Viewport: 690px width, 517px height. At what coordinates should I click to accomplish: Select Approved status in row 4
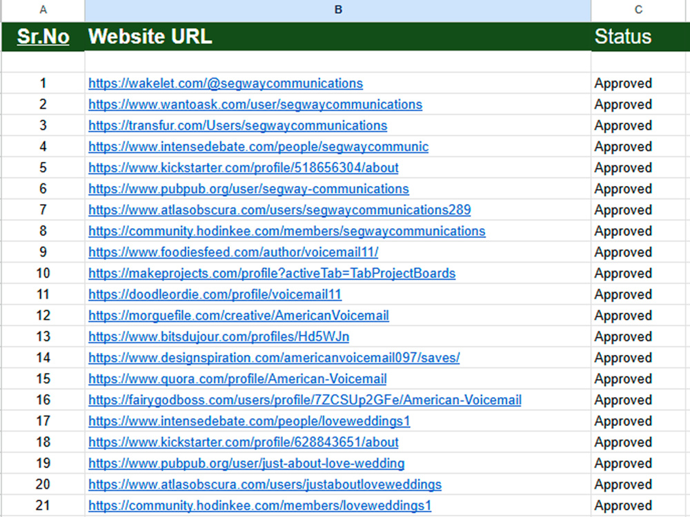[623, 146]
